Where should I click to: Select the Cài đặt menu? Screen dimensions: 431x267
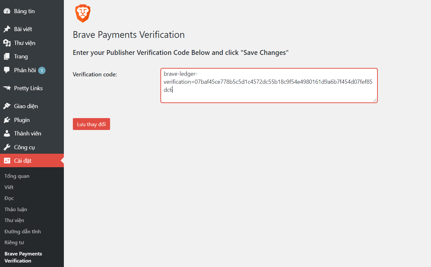(x=32, y=161)
